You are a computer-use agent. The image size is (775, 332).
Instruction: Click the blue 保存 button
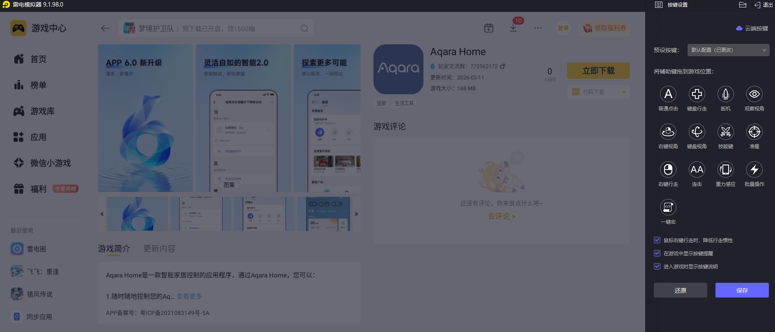click(742, 290)
